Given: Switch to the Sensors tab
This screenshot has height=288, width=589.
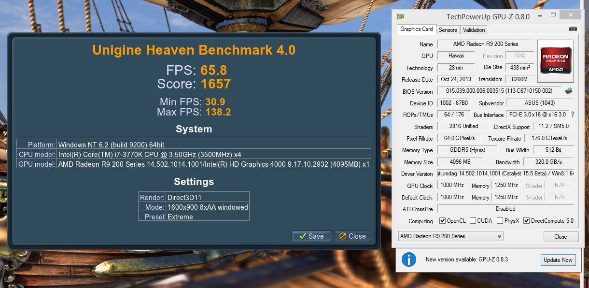Looking at the screenshot, I should [448, 30].
